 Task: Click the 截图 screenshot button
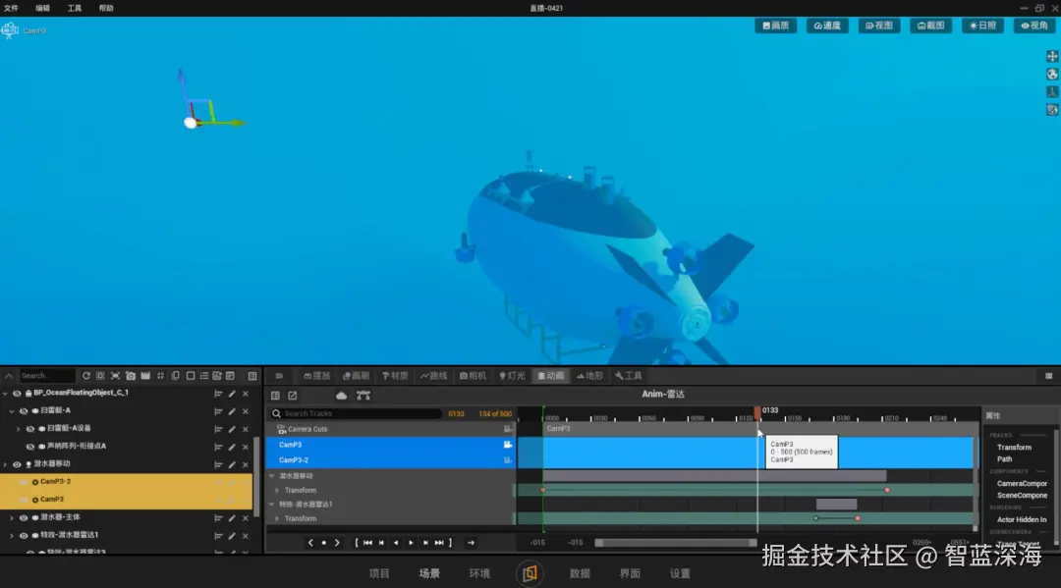(930, 26)
